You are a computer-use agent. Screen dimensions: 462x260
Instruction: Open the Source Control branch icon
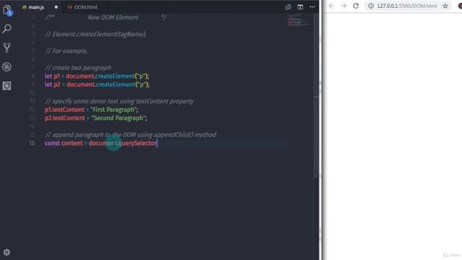pos(6,48)
